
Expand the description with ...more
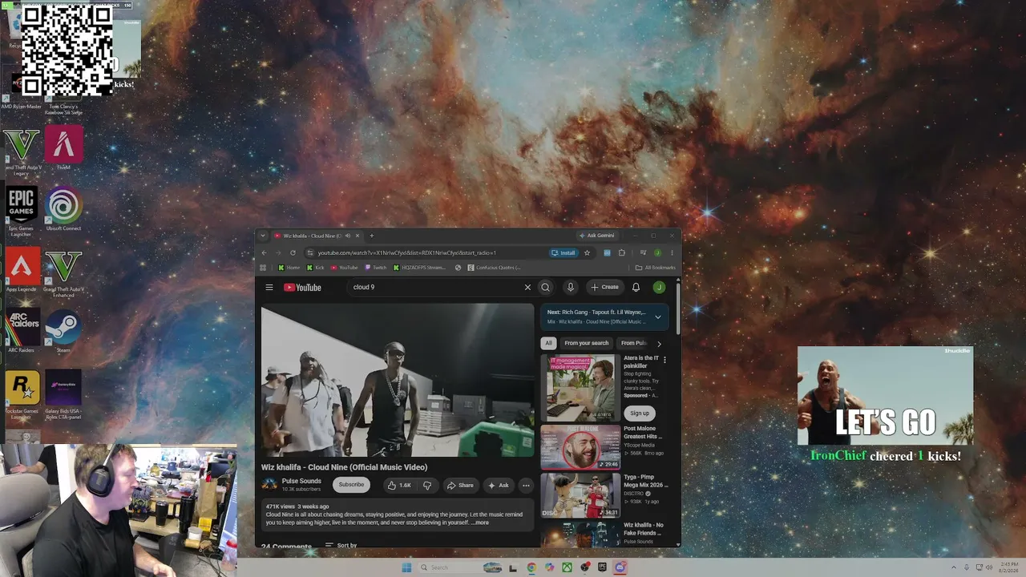(479, 523)
